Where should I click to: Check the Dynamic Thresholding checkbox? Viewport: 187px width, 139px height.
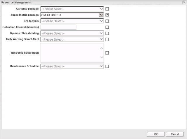pos(107,33)
